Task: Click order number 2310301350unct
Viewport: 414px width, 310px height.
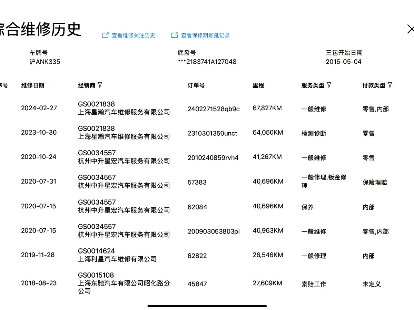Action: tap(213, 133)
